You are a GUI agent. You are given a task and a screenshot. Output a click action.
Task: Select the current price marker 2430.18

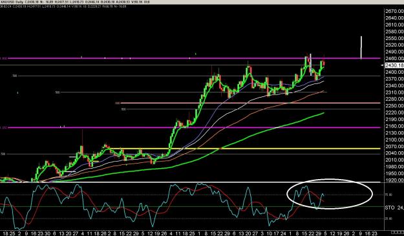[394, 65]
